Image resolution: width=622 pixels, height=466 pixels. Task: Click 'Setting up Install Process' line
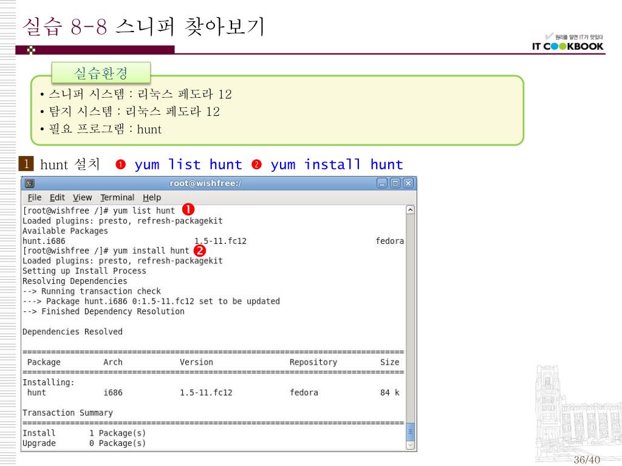pos(84,271)
